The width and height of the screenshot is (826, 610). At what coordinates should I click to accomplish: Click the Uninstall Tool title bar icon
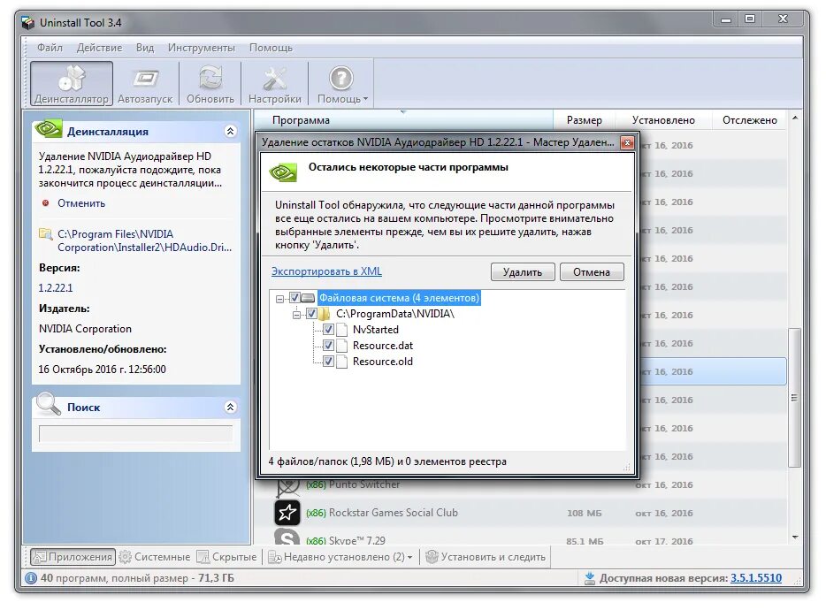tap(28, 23)
